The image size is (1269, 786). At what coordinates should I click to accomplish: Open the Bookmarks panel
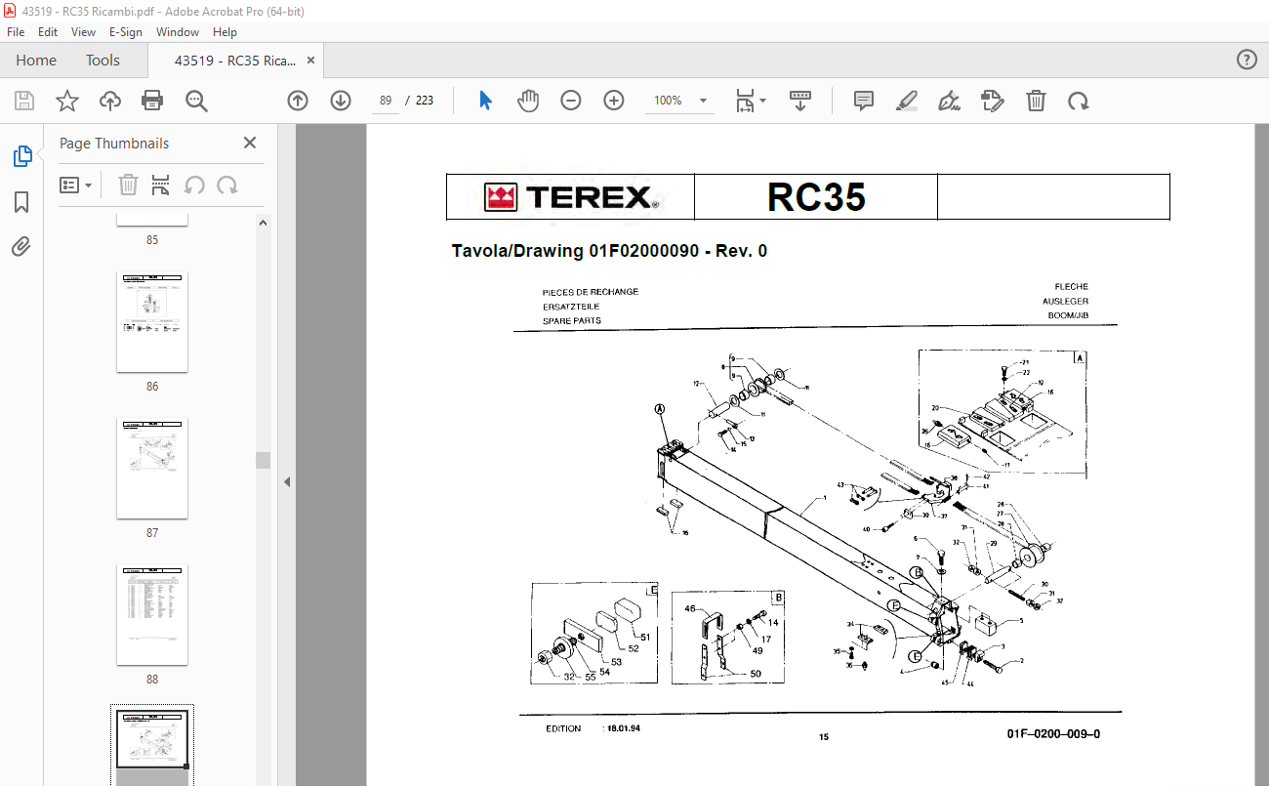coord(21,202)
